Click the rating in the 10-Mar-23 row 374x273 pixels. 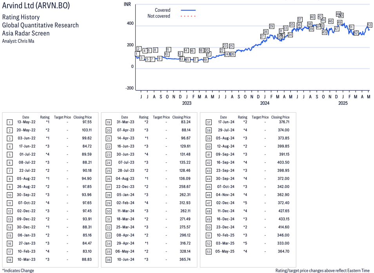click(47, 259)
